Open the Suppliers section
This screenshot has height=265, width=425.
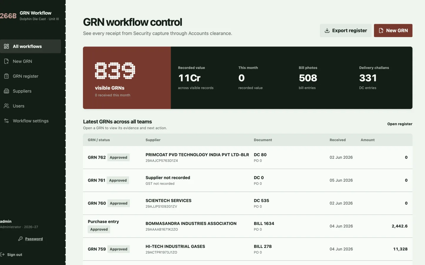point(30,91)
